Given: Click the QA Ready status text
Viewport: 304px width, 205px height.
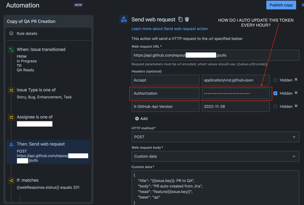Looking at the screenshot, I should [x=25, y=70].
